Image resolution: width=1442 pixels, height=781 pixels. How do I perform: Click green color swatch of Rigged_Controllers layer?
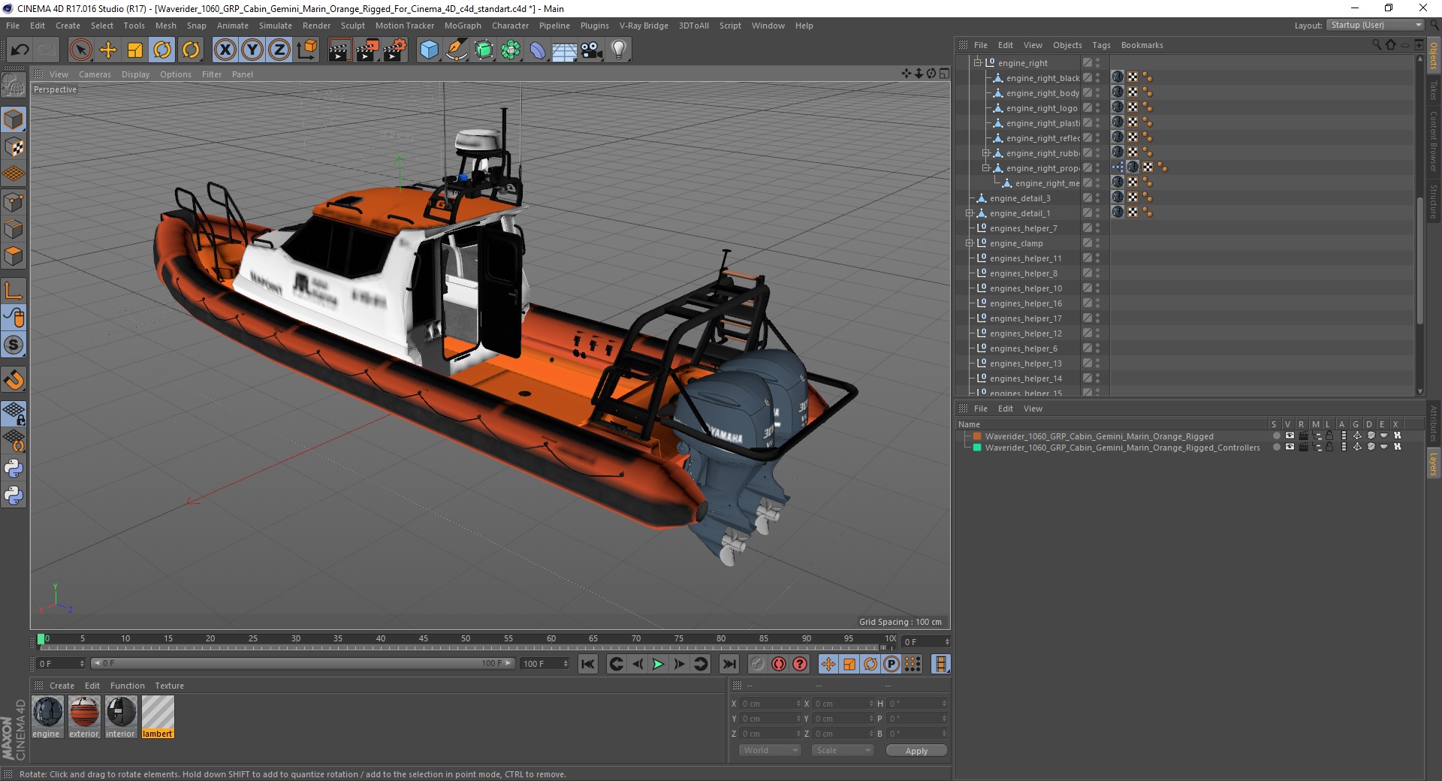(977, 447)
